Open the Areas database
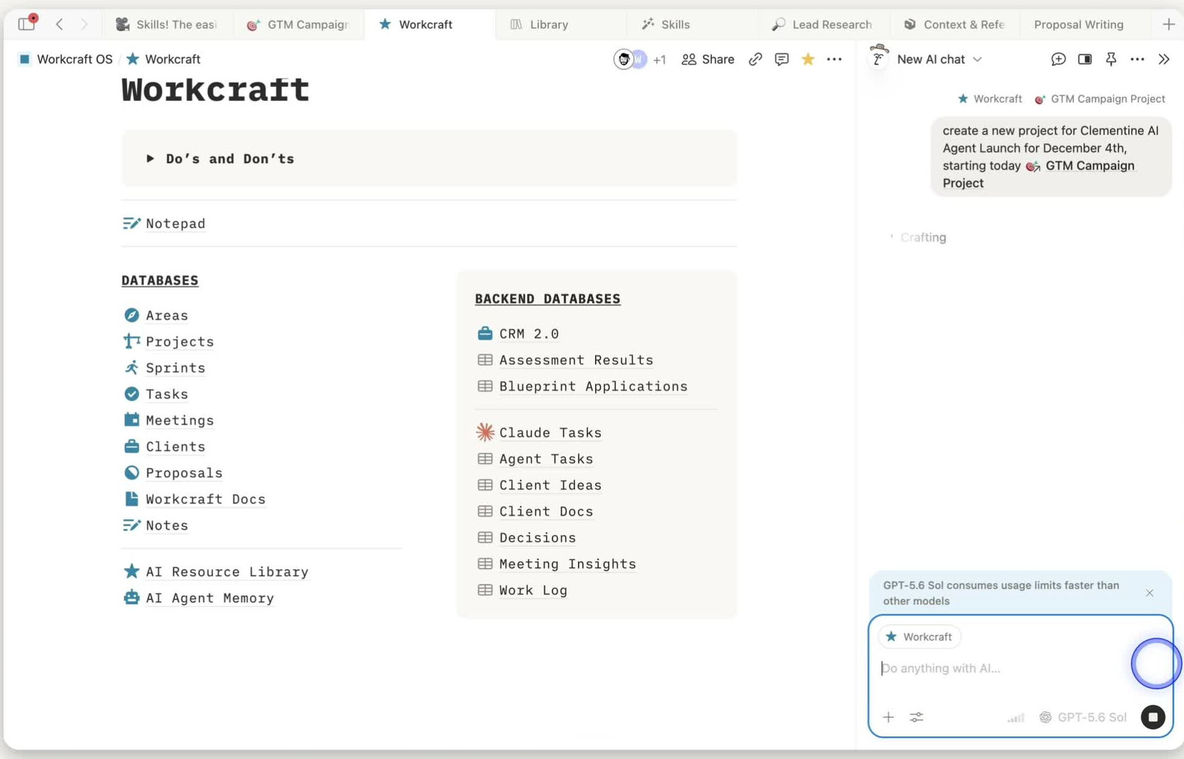The image size is (1184, 759). pos(167,315)
